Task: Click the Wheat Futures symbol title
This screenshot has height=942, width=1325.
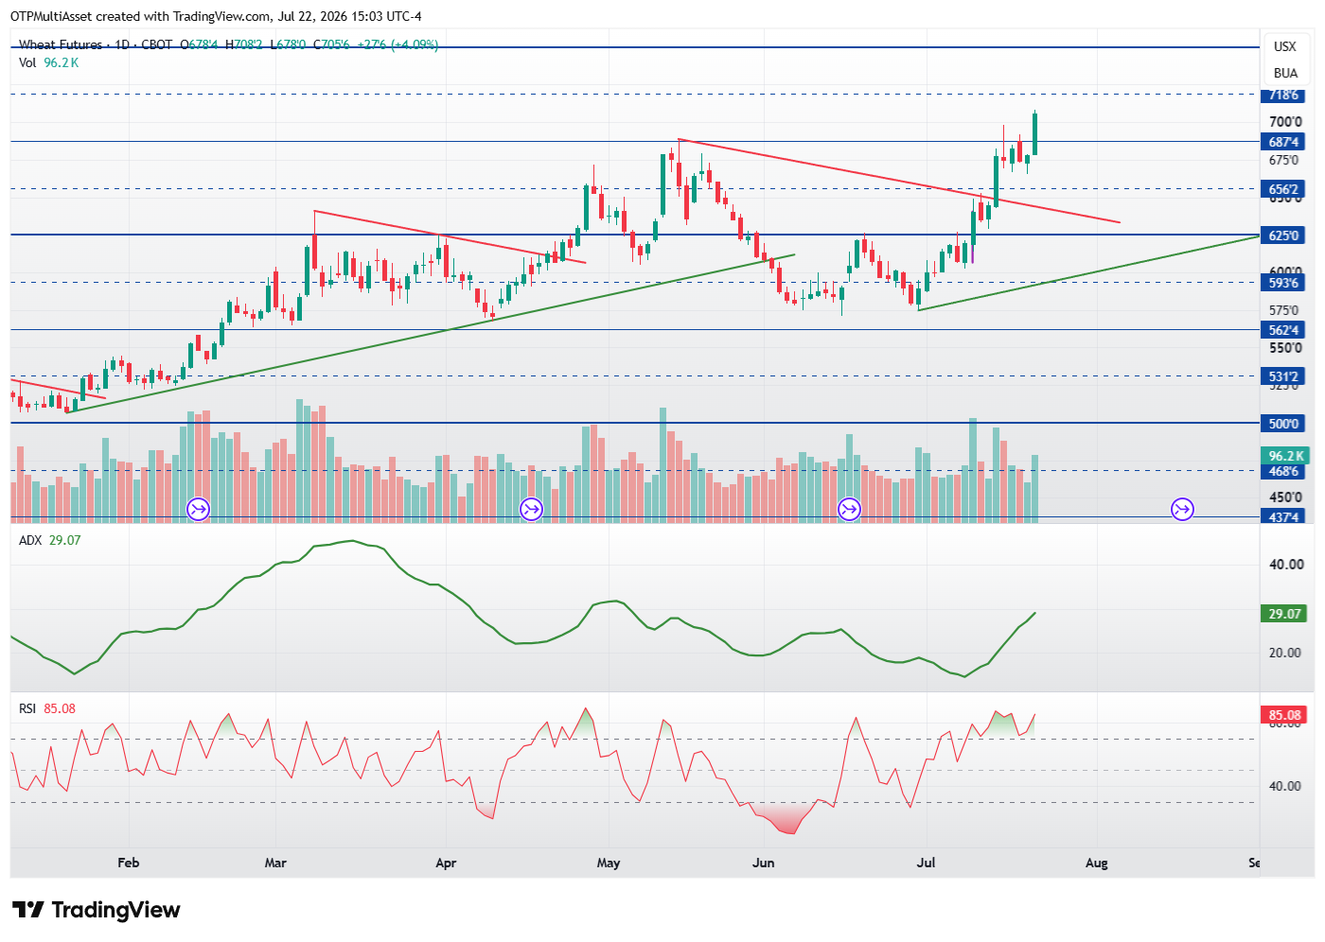Action: click(x=61, y=44)
